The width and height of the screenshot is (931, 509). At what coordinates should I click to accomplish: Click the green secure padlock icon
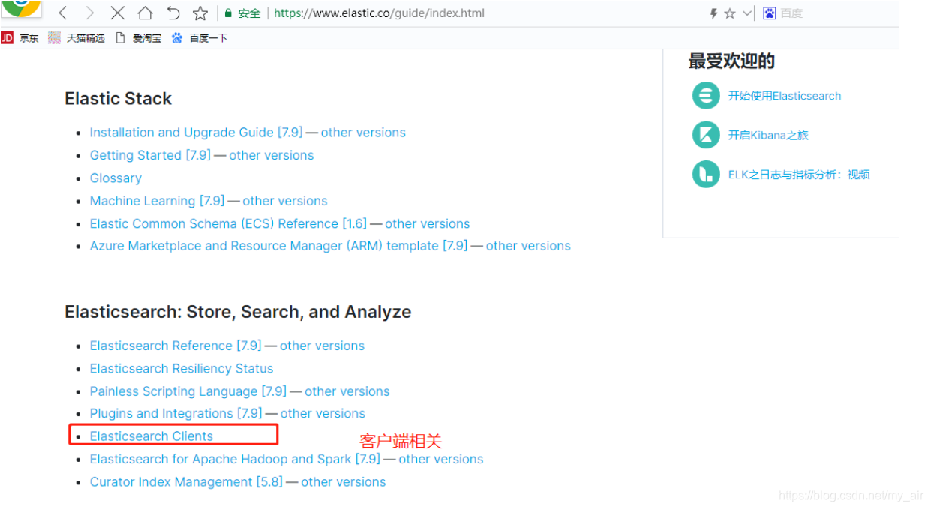click(229, 13)
